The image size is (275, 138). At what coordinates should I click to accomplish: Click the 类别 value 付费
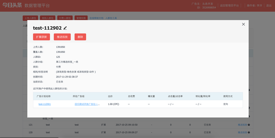(x=58, y=67)
